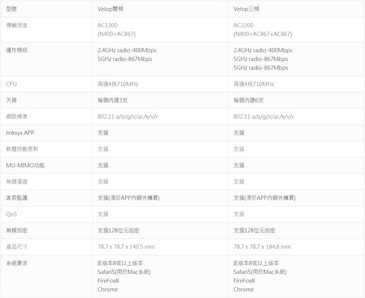Click FireFox8 under Velop雙頻
365x298 pixels.
(x=108, y=281)
